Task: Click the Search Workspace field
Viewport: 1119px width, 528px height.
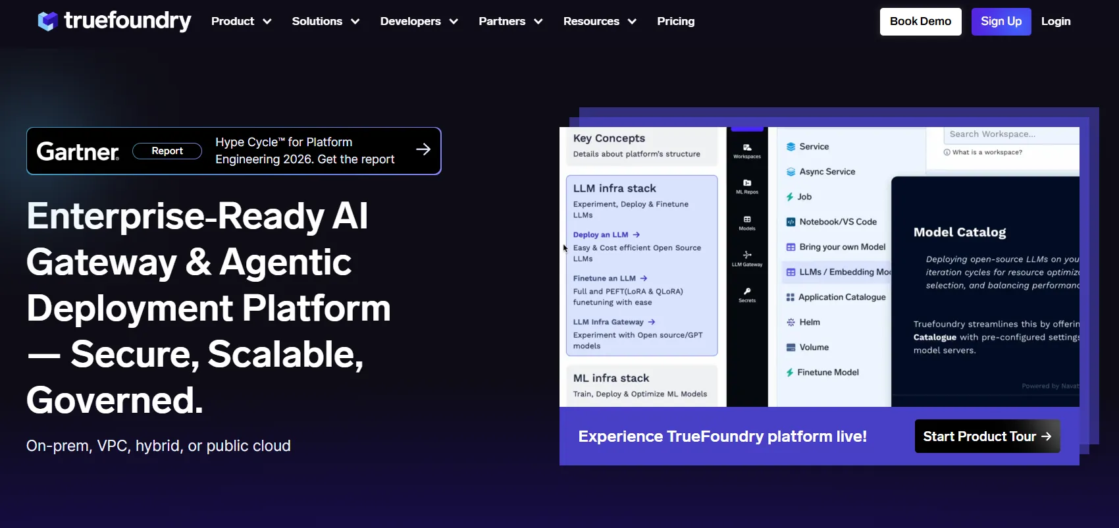Action: (1012, 135)
